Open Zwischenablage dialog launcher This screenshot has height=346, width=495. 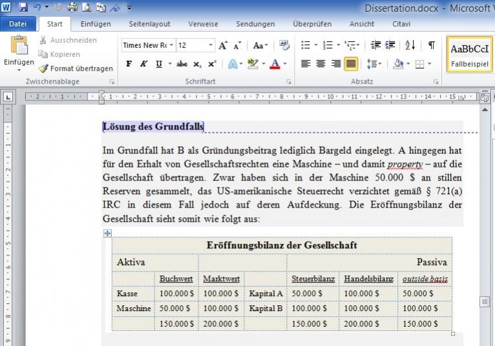tap(112, 82)
